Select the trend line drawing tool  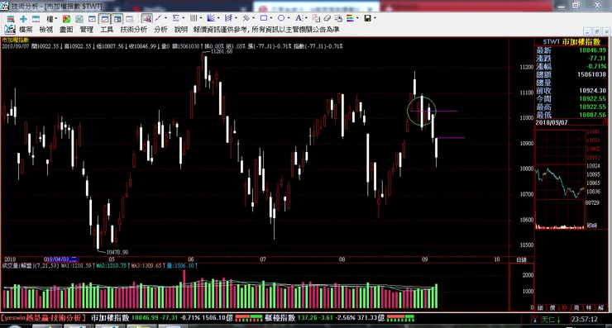[x=159, y=18]
